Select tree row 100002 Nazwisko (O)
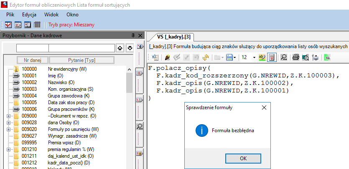This screenshot has width=349, height=169. point(44,82)
